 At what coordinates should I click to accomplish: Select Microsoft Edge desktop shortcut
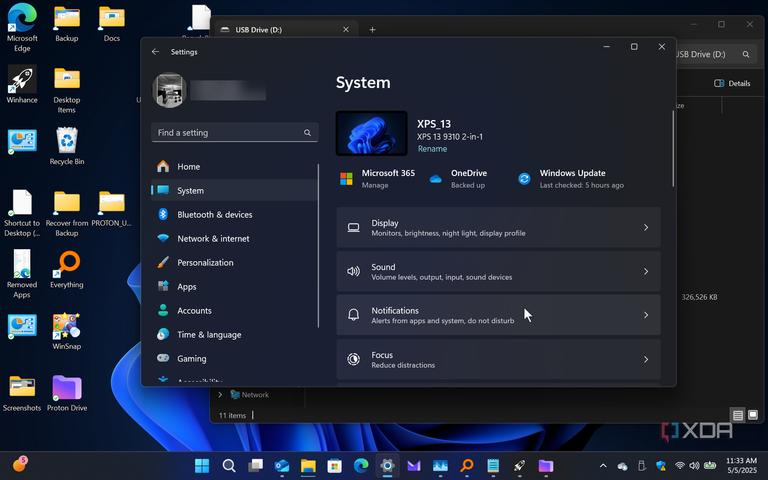[22, 28]
